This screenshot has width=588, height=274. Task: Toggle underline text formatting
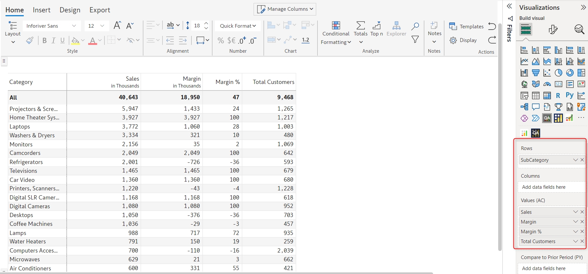coord(62,40)
